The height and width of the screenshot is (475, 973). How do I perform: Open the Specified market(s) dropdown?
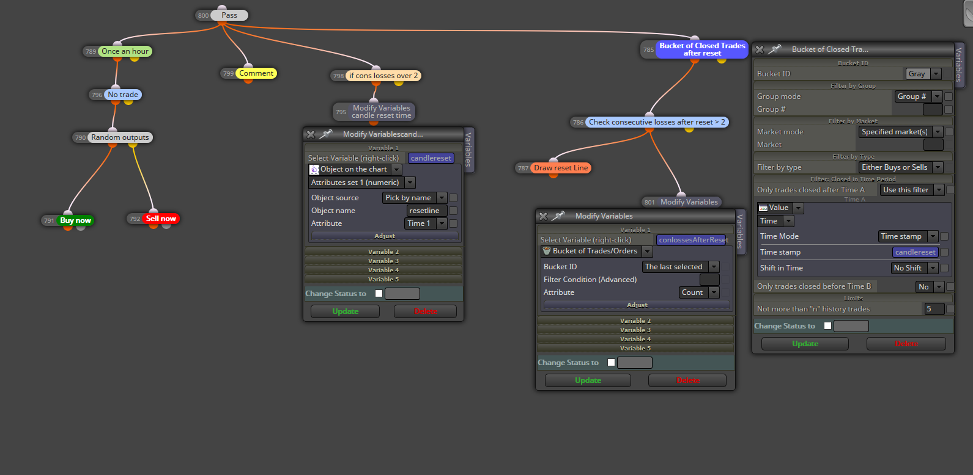[937, 132]
